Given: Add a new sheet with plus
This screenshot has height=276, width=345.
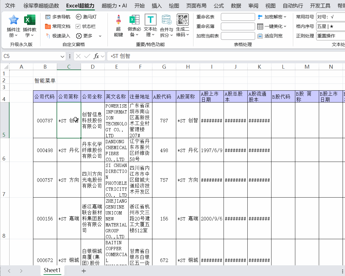Looking at the screenshot, I should [x=84, y=271].
